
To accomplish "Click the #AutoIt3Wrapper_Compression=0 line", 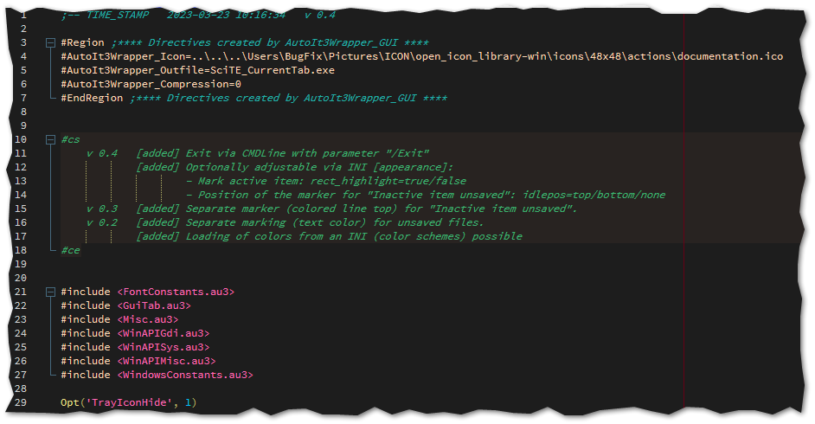I will pos(151,84).
